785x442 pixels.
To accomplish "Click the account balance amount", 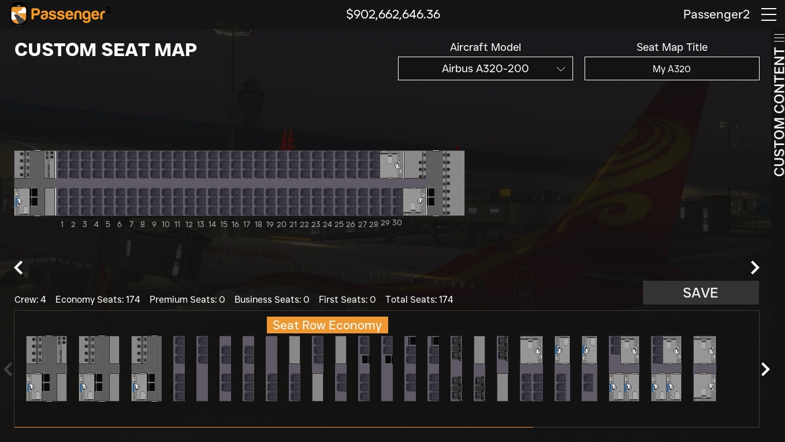I will [393, 14].
